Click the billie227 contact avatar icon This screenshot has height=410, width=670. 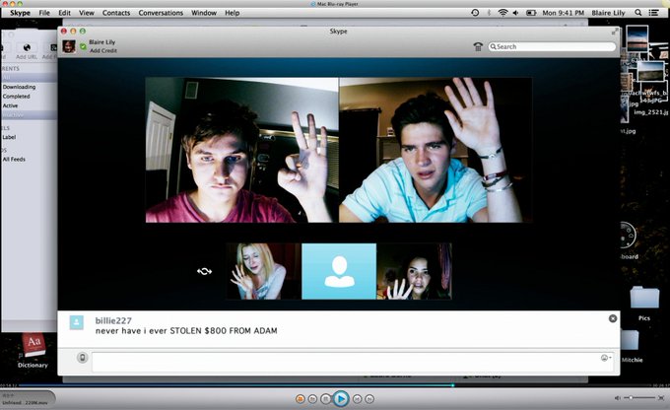pyautogui.click(x=77, y=323)
